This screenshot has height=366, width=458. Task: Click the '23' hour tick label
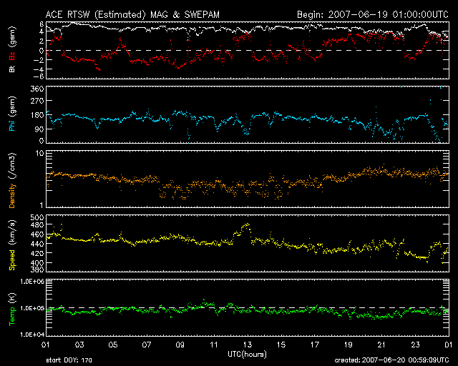(x=415, y=345)
